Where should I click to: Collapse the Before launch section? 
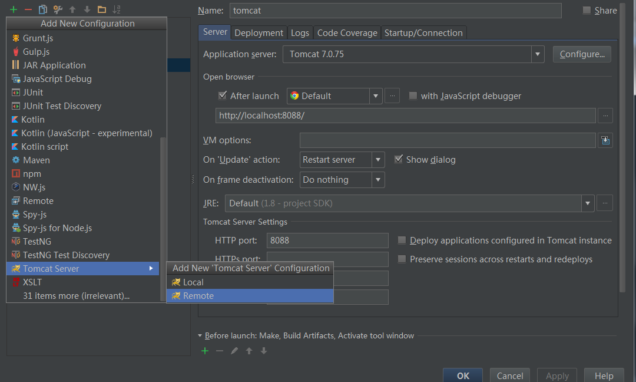200,335
